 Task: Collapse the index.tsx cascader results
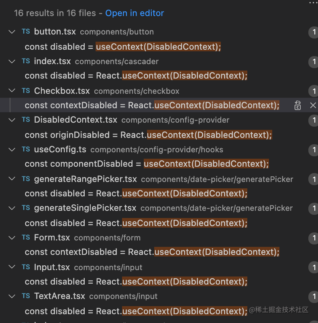coord(12,61)
